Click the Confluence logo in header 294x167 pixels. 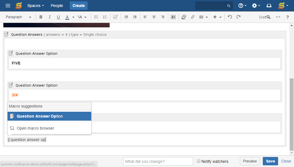(19, 6)
